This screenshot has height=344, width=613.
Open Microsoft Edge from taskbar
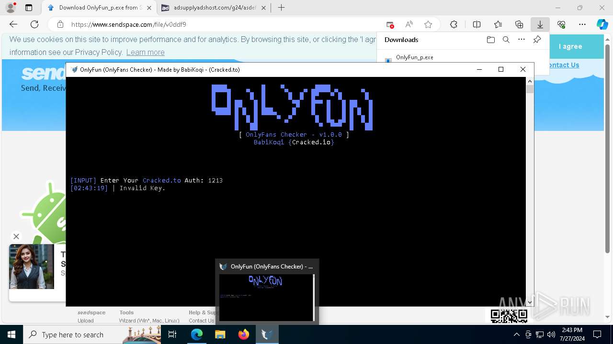(197, 334)
